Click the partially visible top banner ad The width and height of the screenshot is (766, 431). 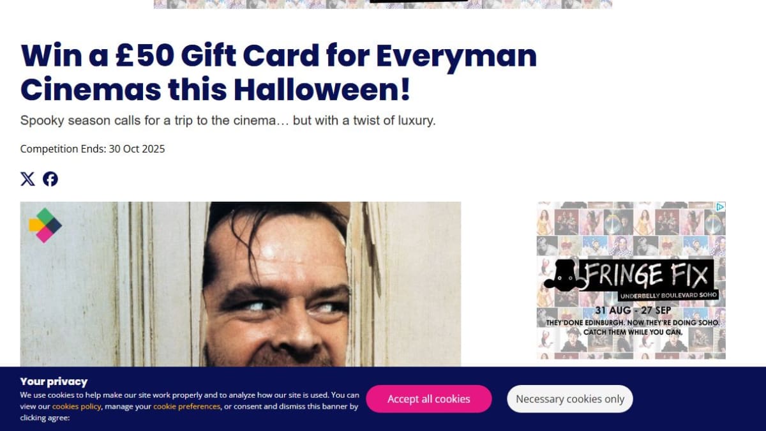pyautogui.click(x=383, y=4)
